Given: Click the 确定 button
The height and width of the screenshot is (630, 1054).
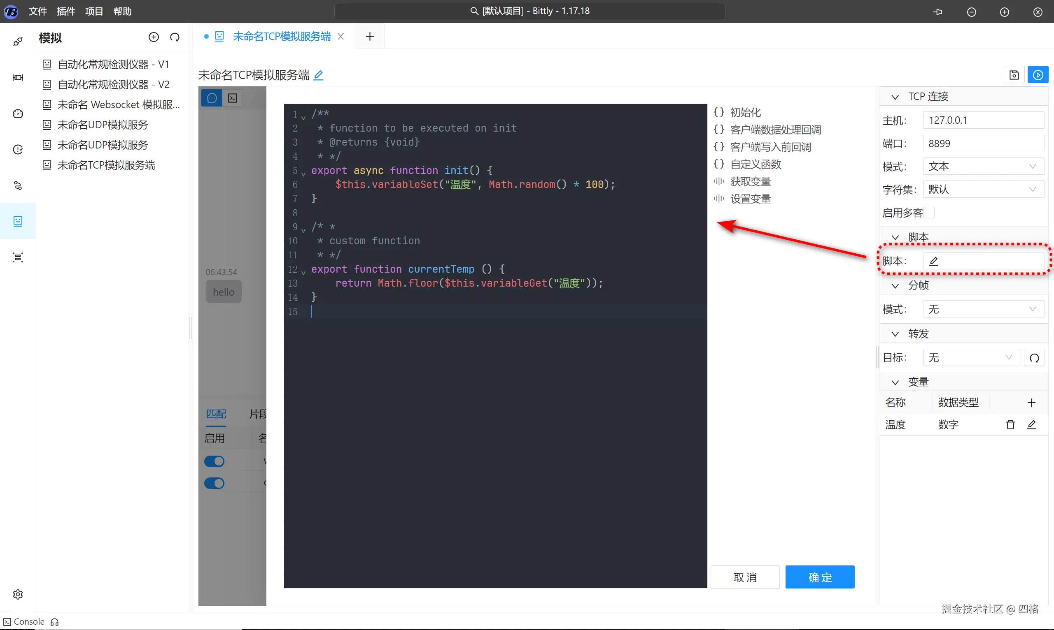Looking at the screenshot, I should (x=819, y=577).
